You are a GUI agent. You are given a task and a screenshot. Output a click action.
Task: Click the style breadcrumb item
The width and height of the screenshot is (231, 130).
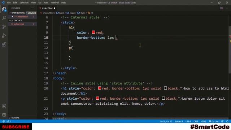click(x=81, y=13)
